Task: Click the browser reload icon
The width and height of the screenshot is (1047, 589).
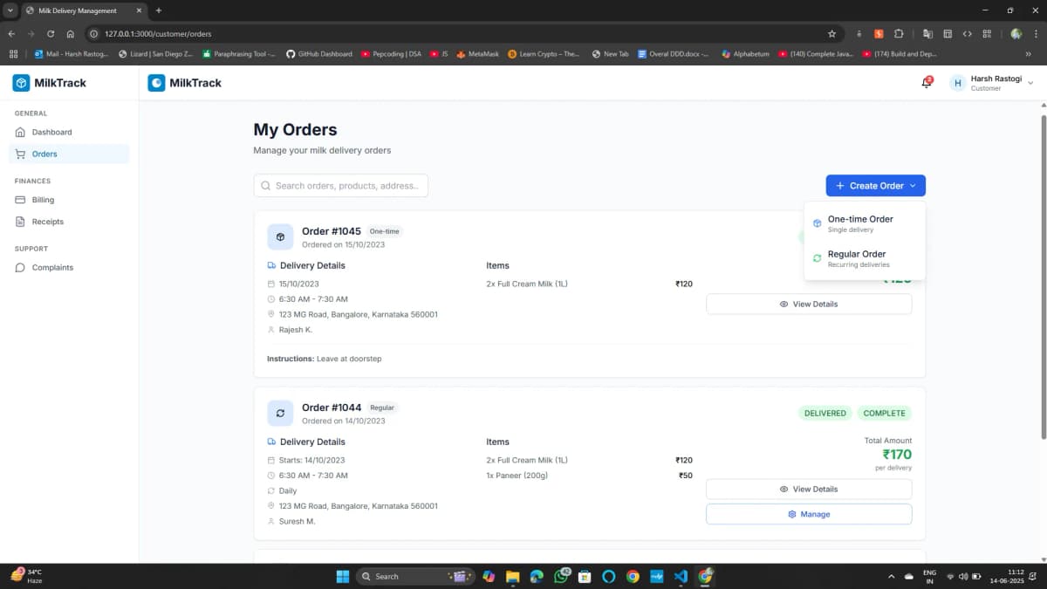Action: (x=51, y=33)
